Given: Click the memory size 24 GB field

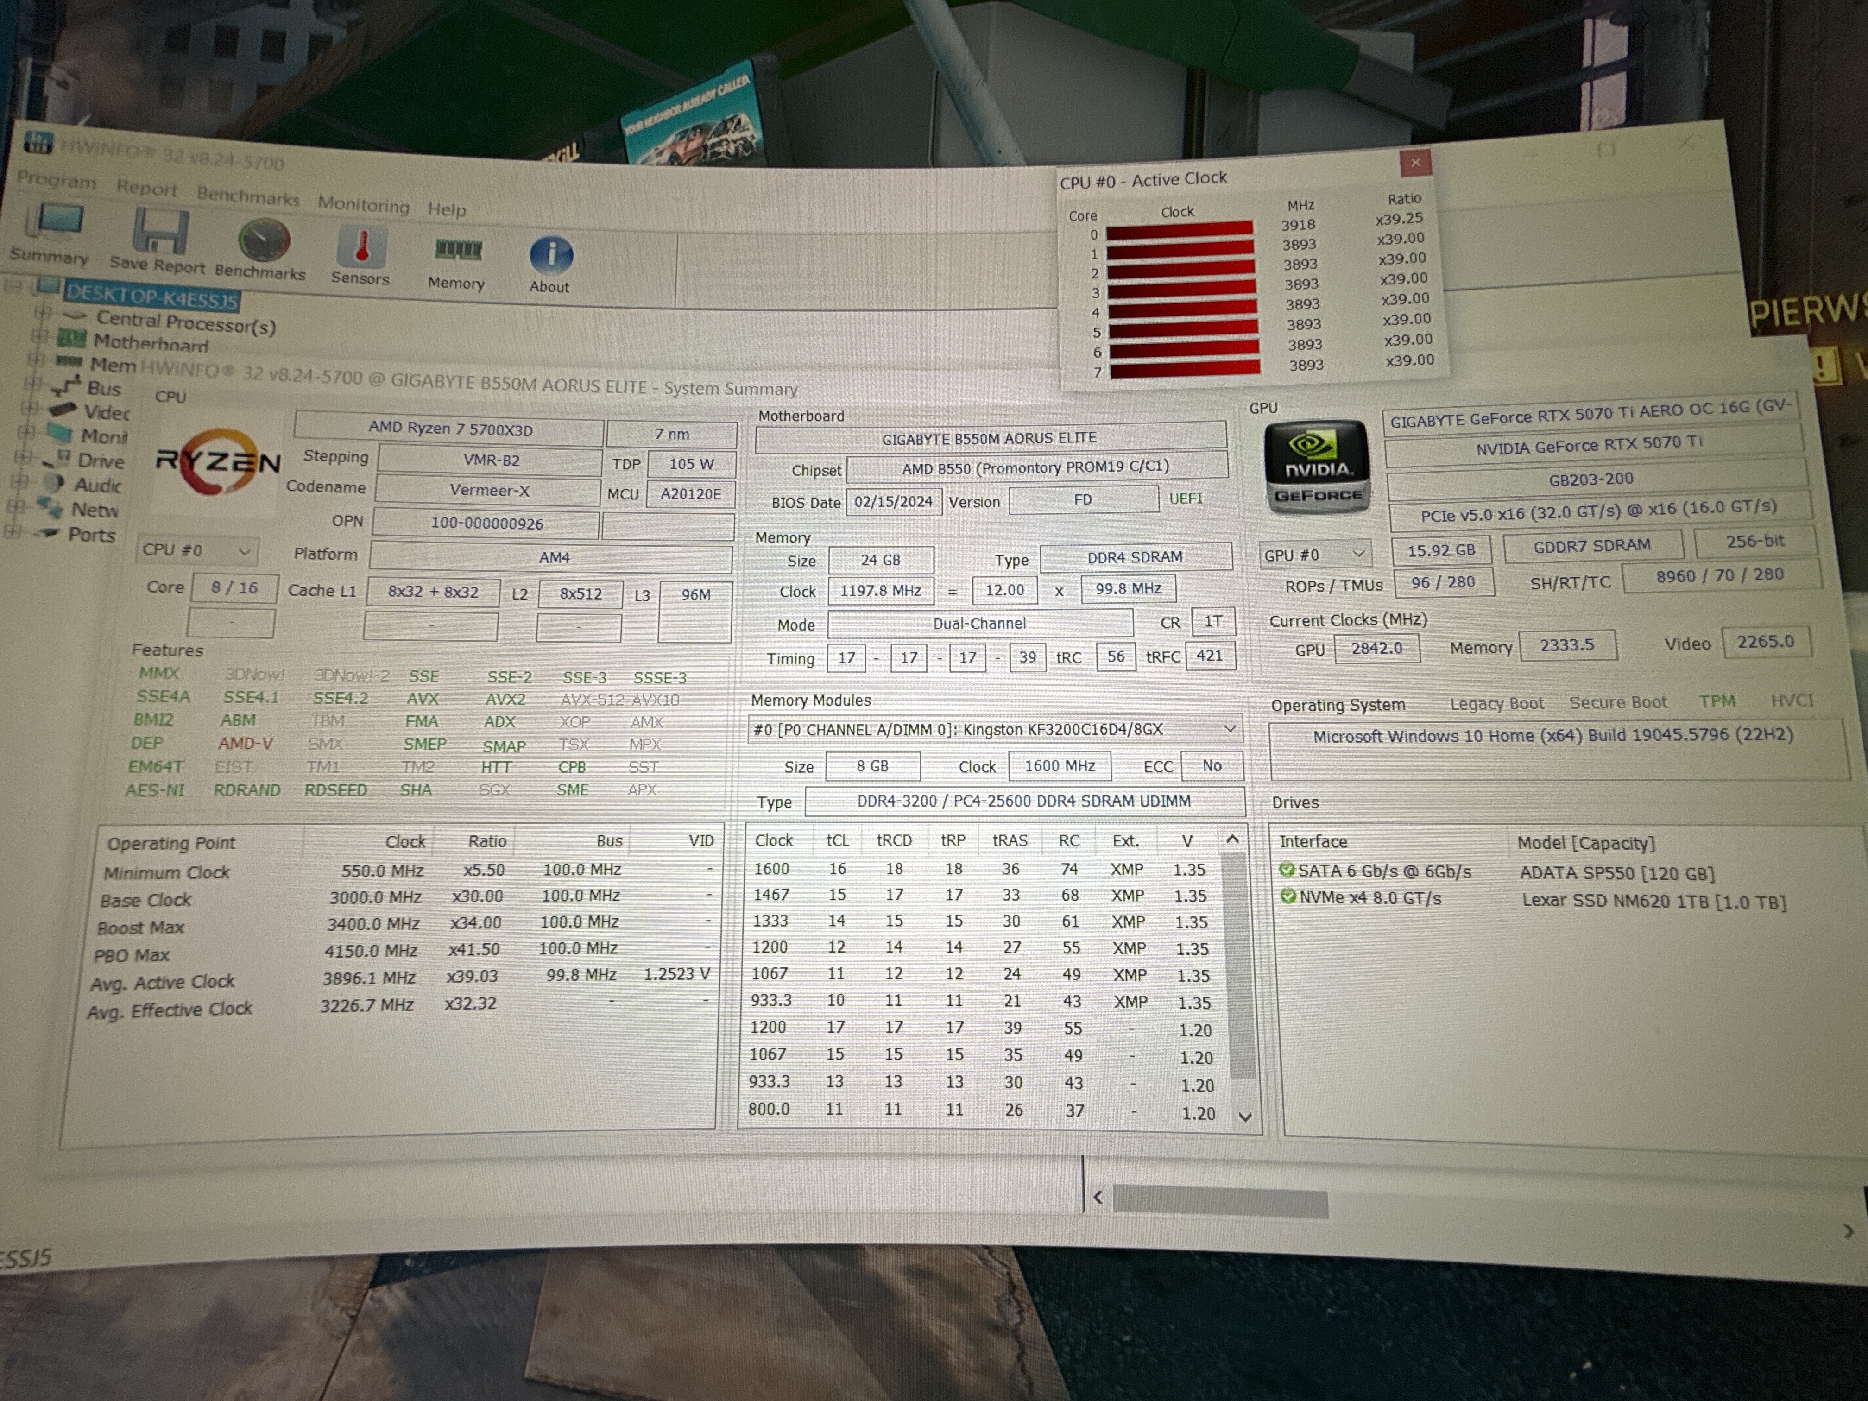Looking at the screenshot, I should pos(881,560).
